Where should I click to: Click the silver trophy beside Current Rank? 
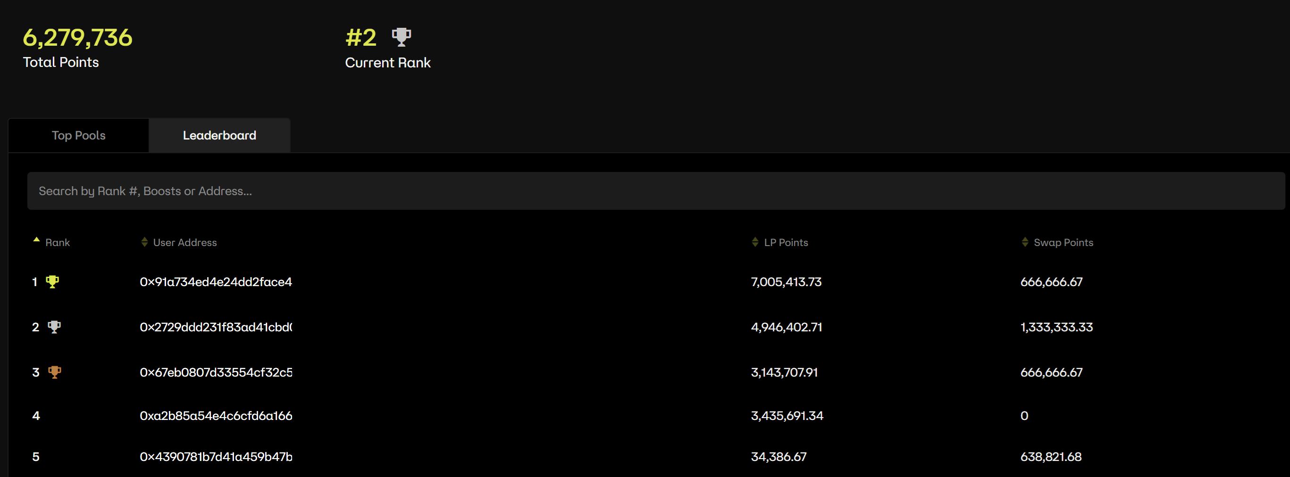(401, 37)
